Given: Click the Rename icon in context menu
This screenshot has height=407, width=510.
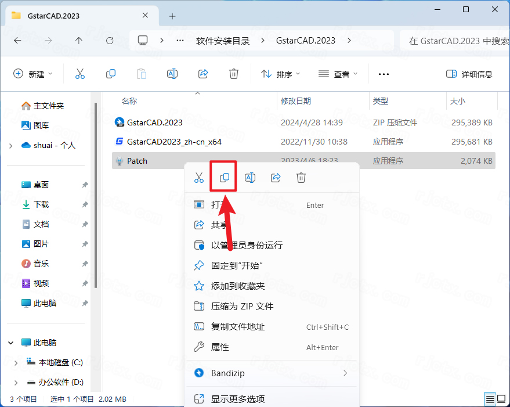Looking at the screenshot, I should pos(250,178).
